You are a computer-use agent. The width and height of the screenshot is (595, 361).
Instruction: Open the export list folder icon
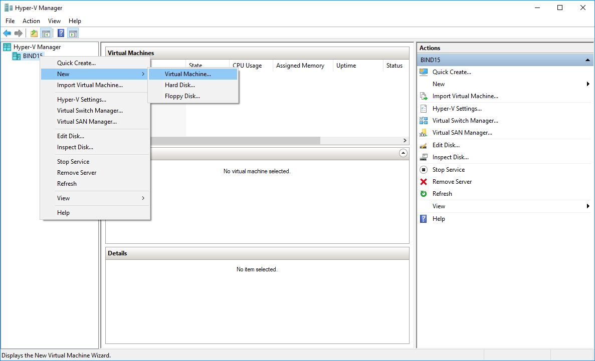34,33
